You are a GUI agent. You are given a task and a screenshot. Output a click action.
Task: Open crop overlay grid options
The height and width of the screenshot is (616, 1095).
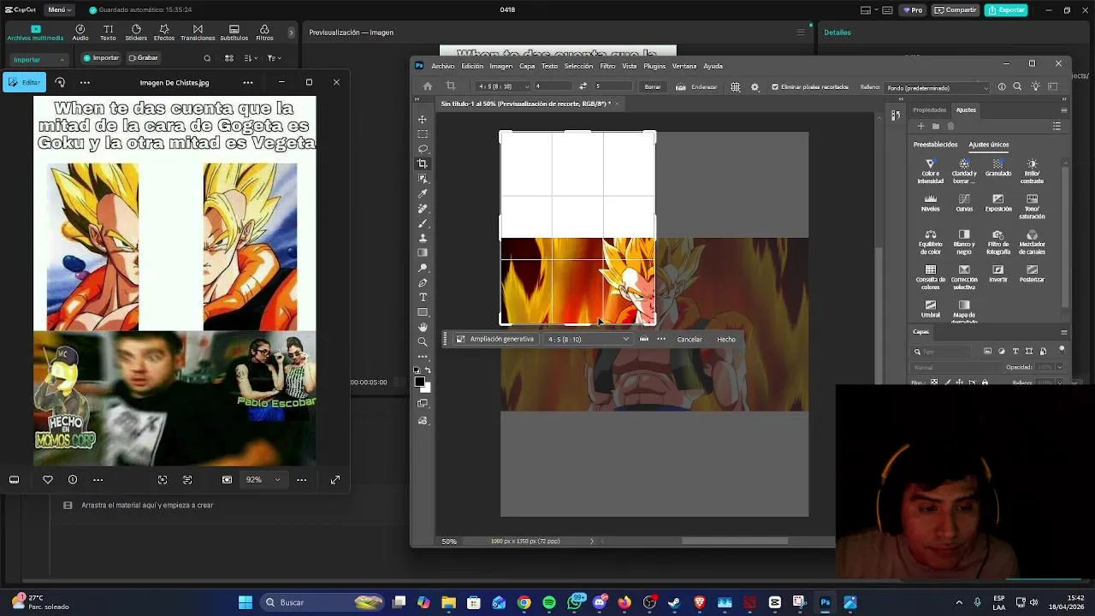coord(735,86)
